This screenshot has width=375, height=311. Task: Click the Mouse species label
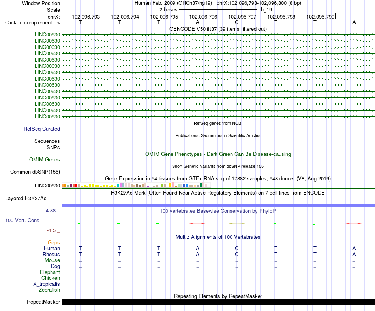52,260
